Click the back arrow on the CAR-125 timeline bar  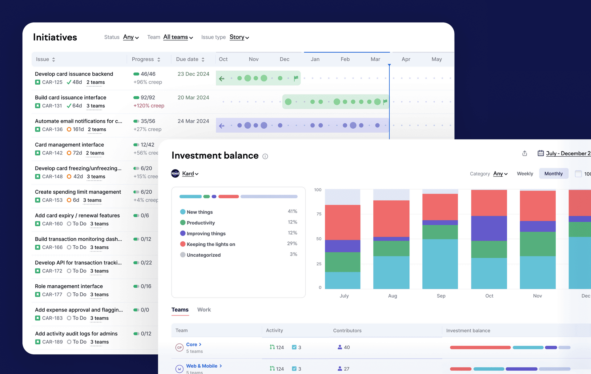tap(222, 78)
